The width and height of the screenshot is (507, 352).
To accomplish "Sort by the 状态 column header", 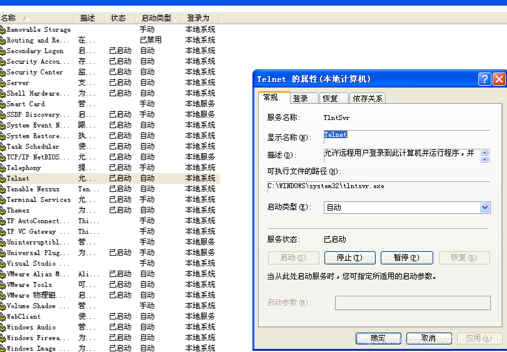I will tap(119, 18).
